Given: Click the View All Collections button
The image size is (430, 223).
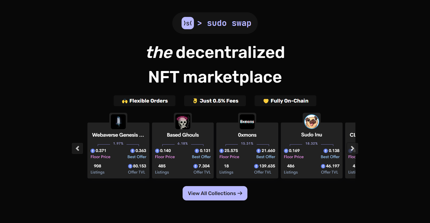Looking at the screenshot, I should tap(215, 193).
